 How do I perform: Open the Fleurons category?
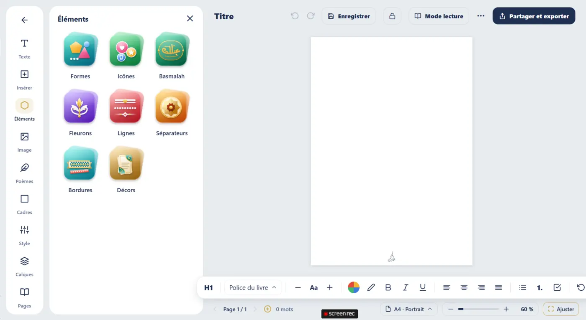coord(80,113)
